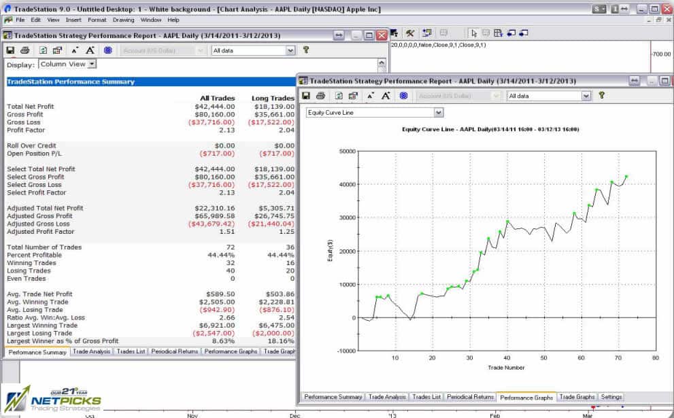The image size is (674, 418).
Task: Click settings/properties icon in Equity Curve report toolbar
Action: click(353, 96)
